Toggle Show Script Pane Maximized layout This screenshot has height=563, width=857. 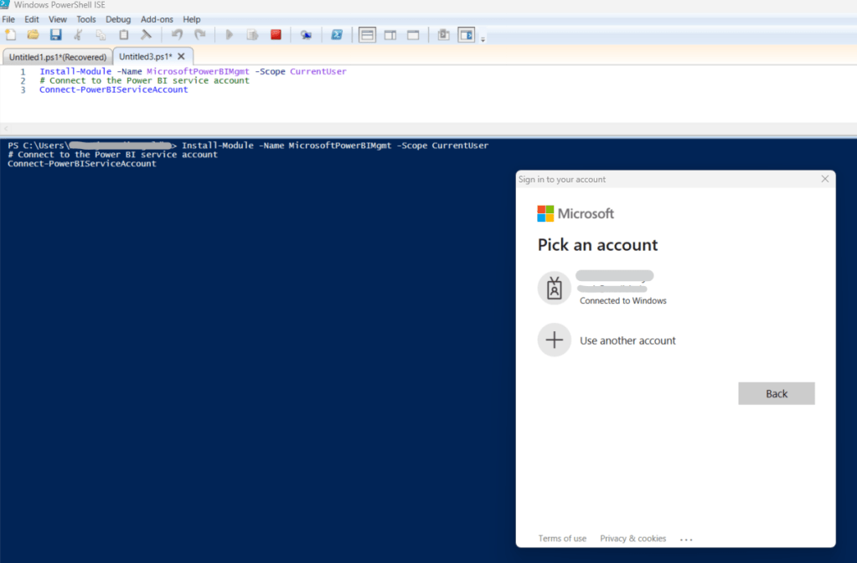click(413, 34)
